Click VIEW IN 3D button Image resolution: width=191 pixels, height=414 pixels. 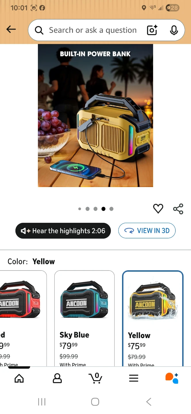(x=147, y=231)
